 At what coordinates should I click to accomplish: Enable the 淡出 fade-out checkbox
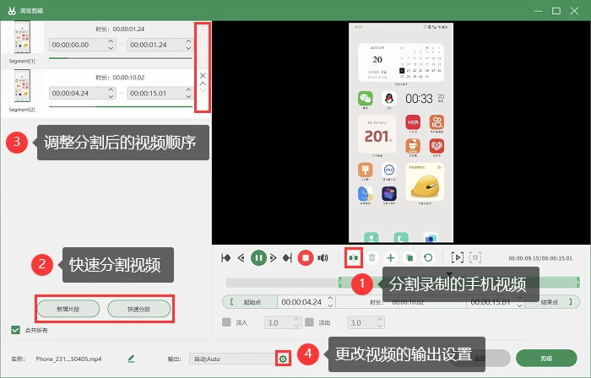310,322
